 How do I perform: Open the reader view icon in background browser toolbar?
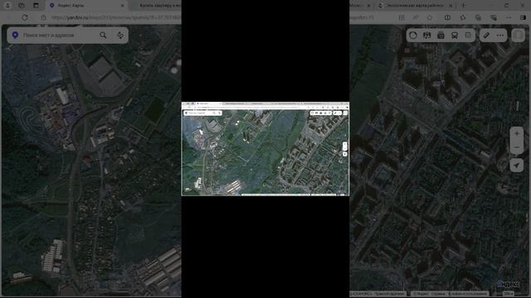(x=402, y=17)
